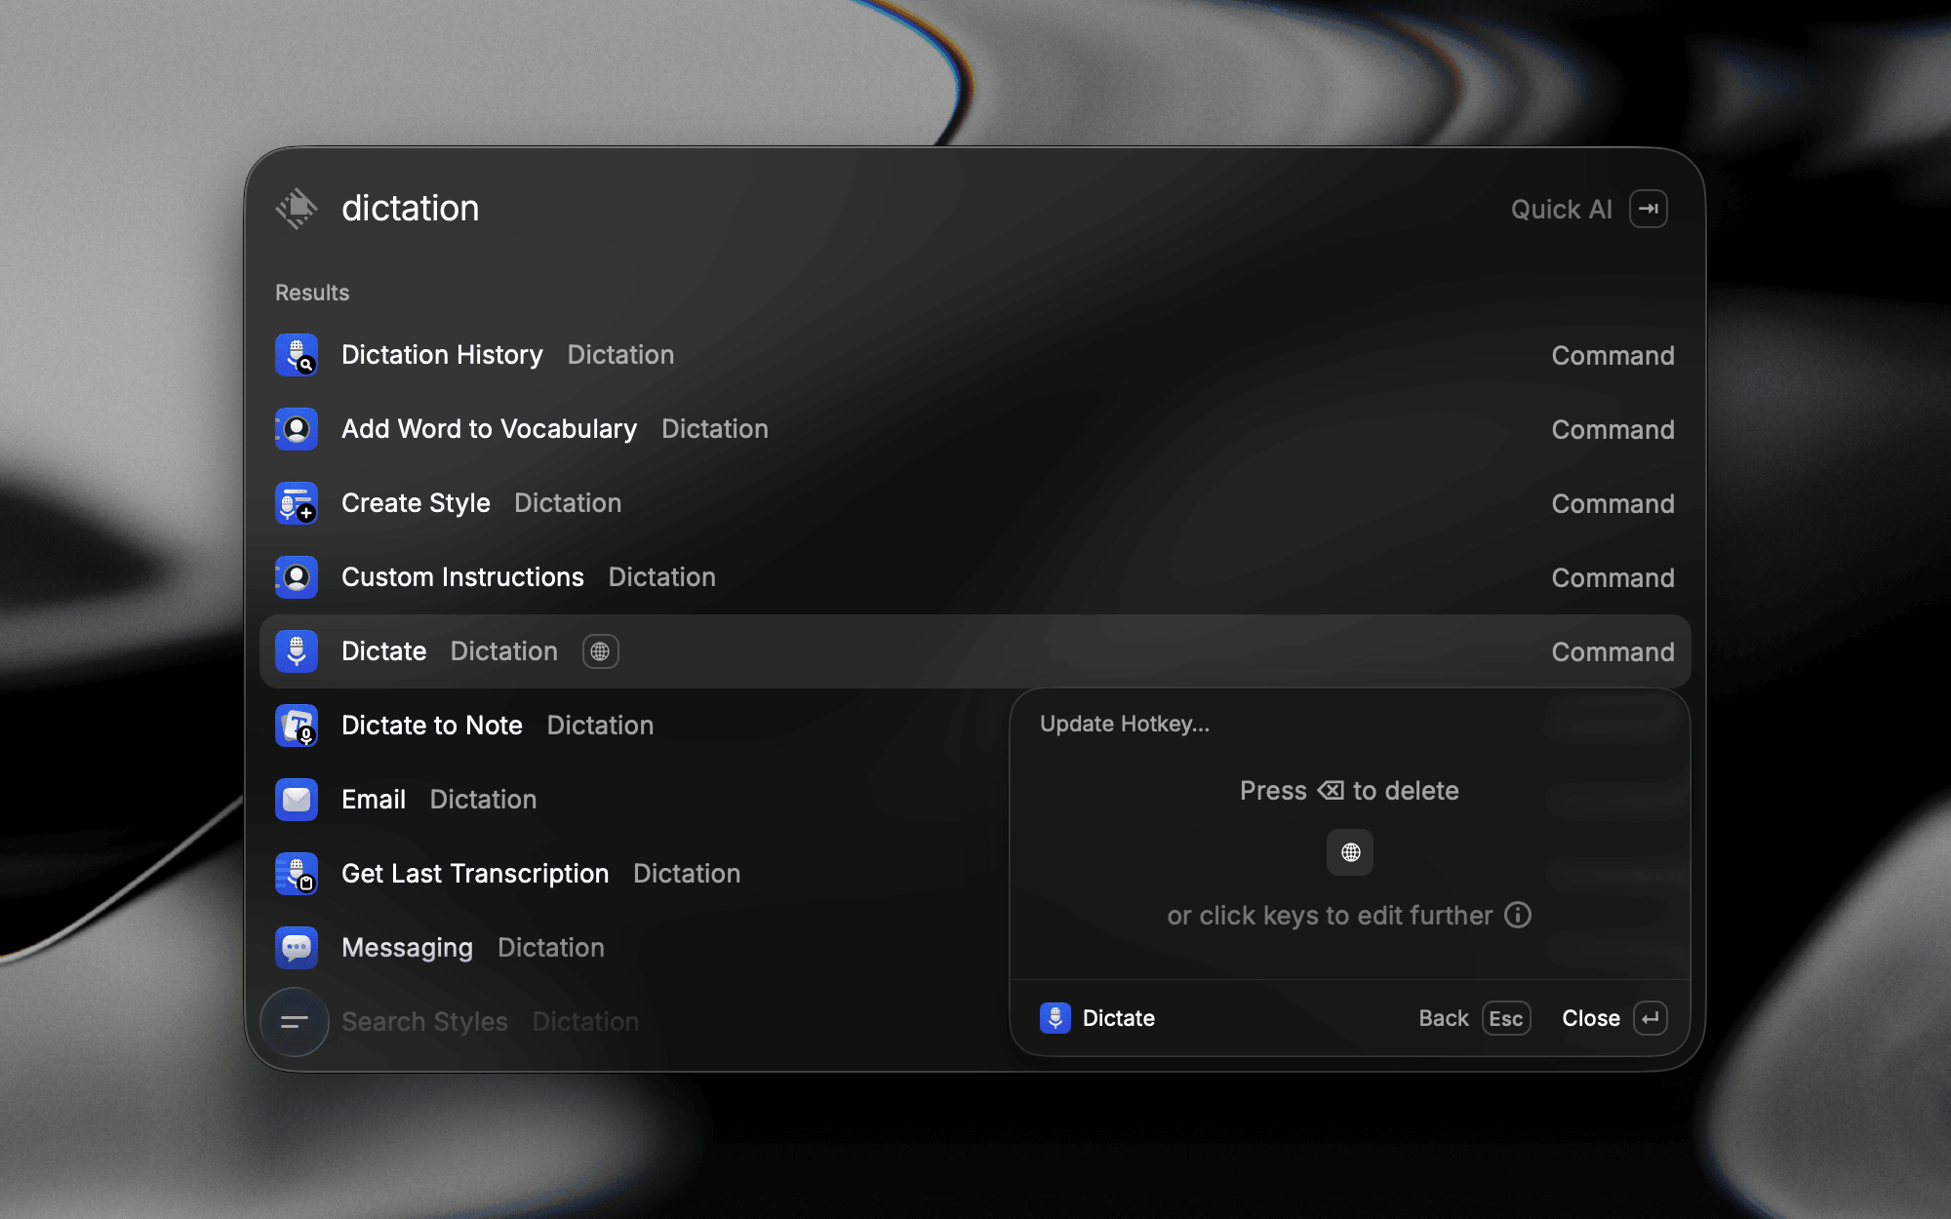The width and height of the screenshot is (1951, 1219).
Task: Select the Custom Instructions result
Action: 975,577
